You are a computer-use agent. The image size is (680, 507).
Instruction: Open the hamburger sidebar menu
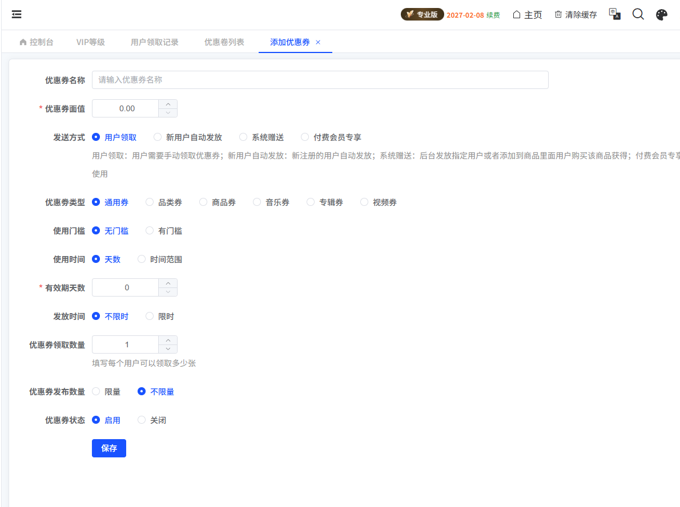click(16, 14)
